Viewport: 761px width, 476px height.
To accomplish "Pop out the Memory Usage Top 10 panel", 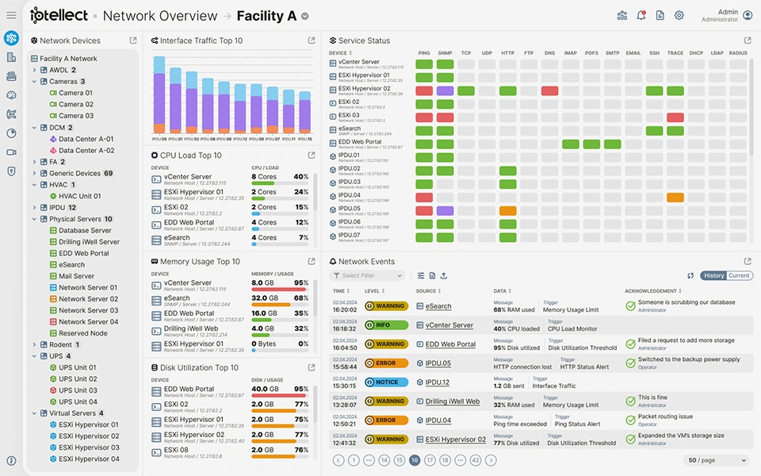I will (x=312, y=261).
